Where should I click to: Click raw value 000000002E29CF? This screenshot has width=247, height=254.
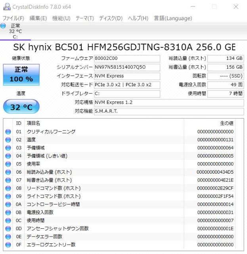[x=215, y=188]
